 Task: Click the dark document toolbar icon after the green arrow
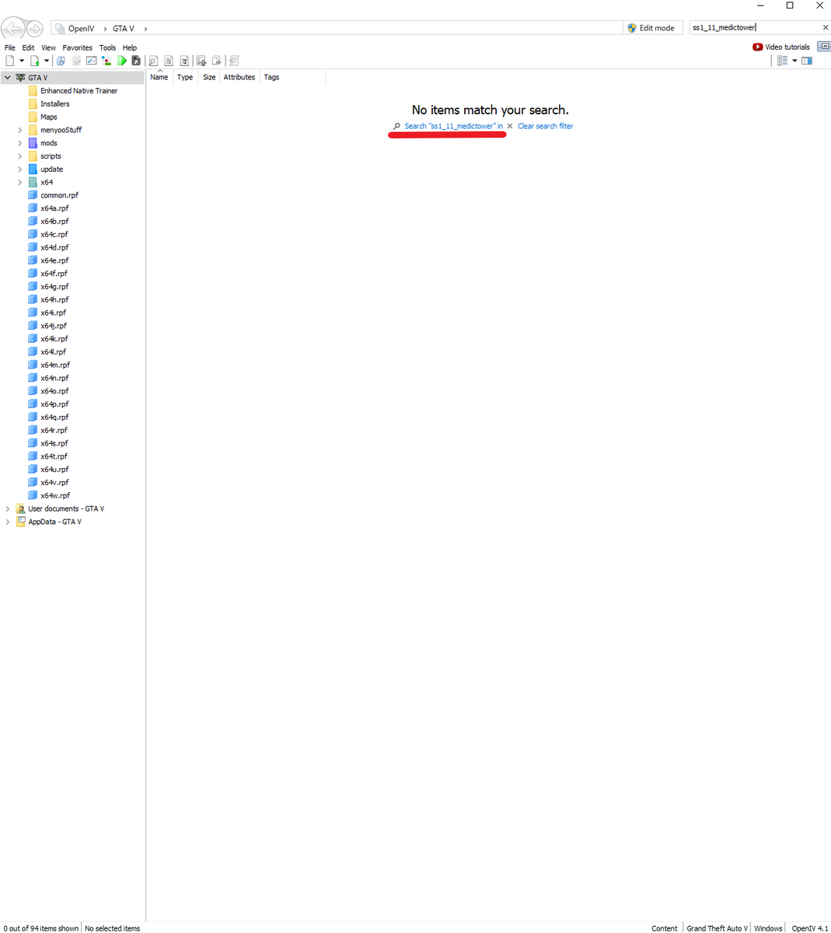pyautogui.click(x=136, y=61)
